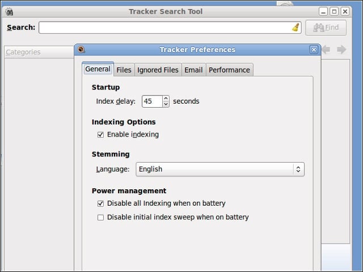This screenshot has width=363, height=272.
Task: Increase Index delay with the up arrow
Action: click(x=166, y=99)
